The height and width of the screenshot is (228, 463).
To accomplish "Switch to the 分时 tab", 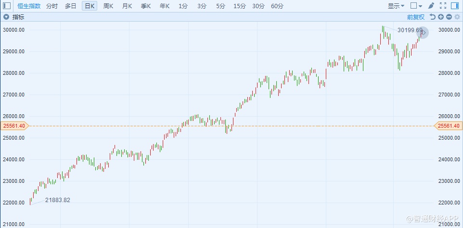I will click(52, 6).
